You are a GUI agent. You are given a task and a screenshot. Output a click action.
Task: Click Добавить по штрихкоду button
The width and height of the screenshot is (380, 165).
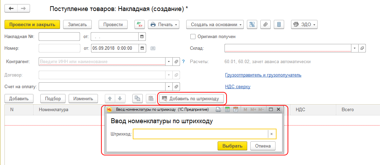pos(190,99)
